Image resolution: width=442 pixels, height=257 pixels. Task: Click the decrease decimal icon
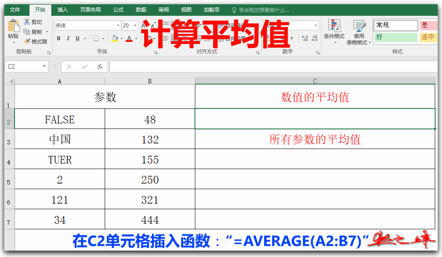tap(314, 38)
